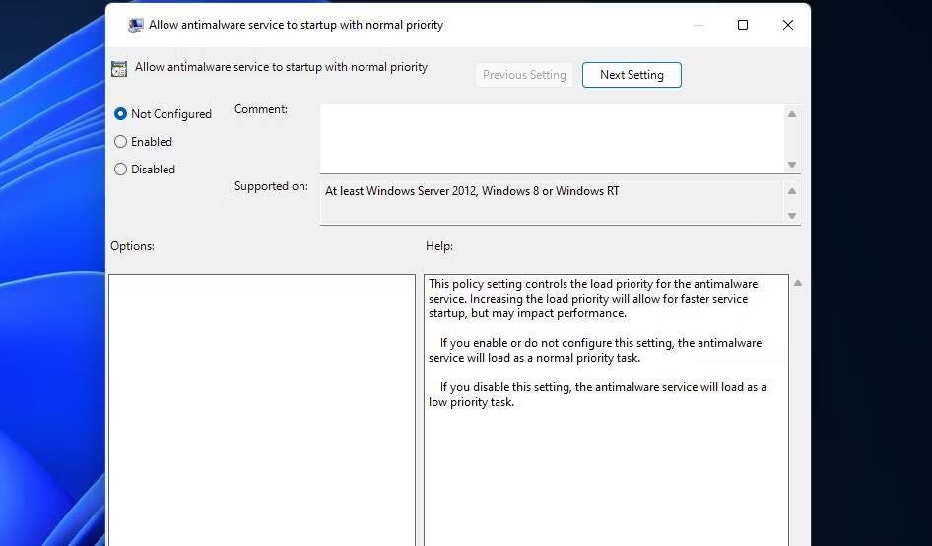
Task: Close the policy setting dialog
Action: click(787, 25)
